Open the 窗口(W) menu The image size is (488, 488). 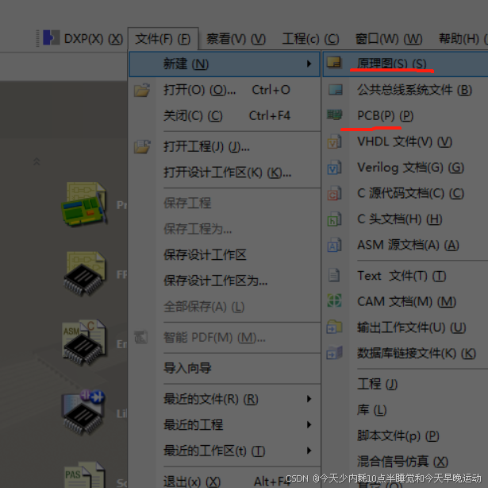pos(389,39)
